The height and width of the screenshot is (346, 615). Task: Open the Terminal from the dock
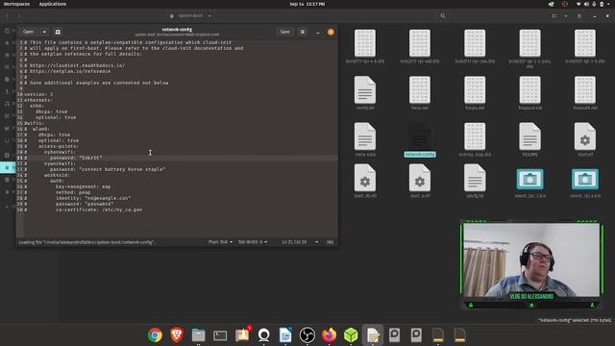220,335
